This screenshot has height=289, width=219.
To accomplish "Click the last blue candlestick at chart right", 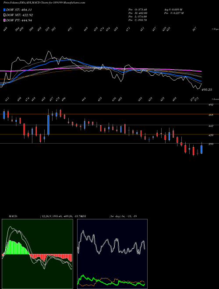I will tap(201, 149).
